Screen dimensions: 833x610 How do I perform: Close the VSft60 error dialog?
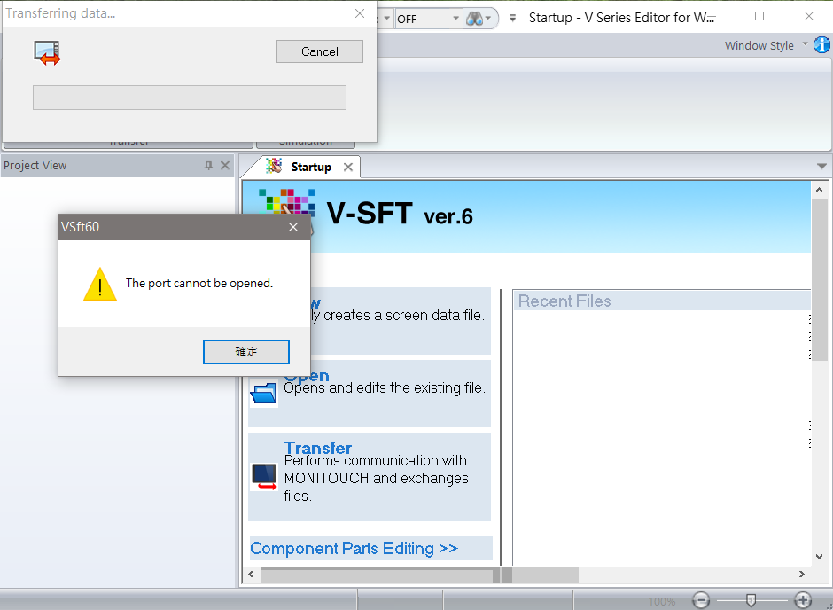pos(293,227)
